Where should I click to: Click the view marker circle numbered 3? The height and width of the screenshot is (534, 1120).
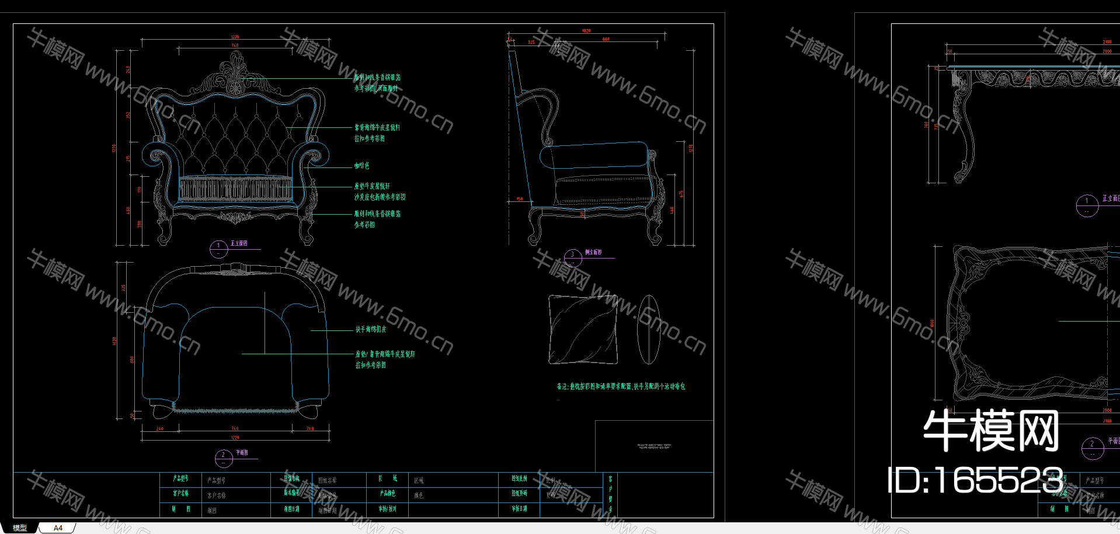click(573, 257)
